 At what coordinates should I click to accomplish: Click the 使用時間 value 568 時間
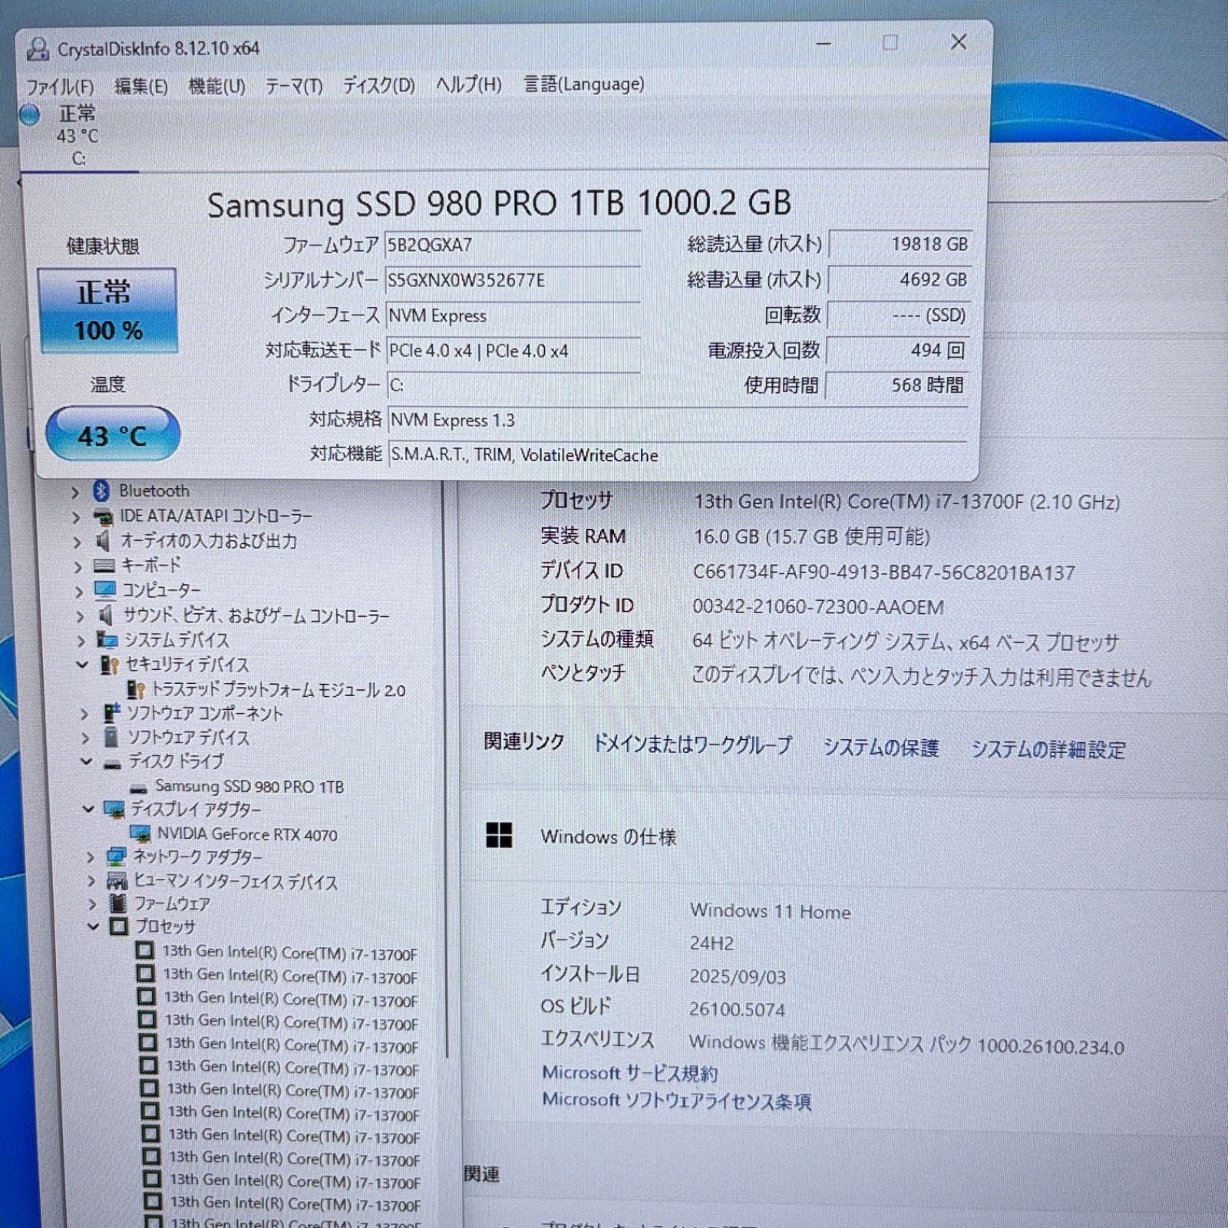pyautogui.click(x=896, y=385)
